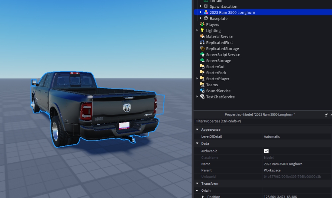Click the 2023 Ram 3500 Longhorn model icon
The height and width of the screenshot is (198, 332).
[206, 12]
